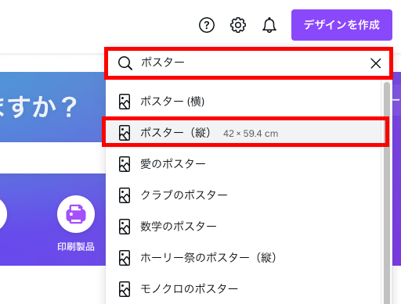Click the suggestion list scrollbar
The width and height of the screenshot is (401, 304).
[x=387, y=193]
